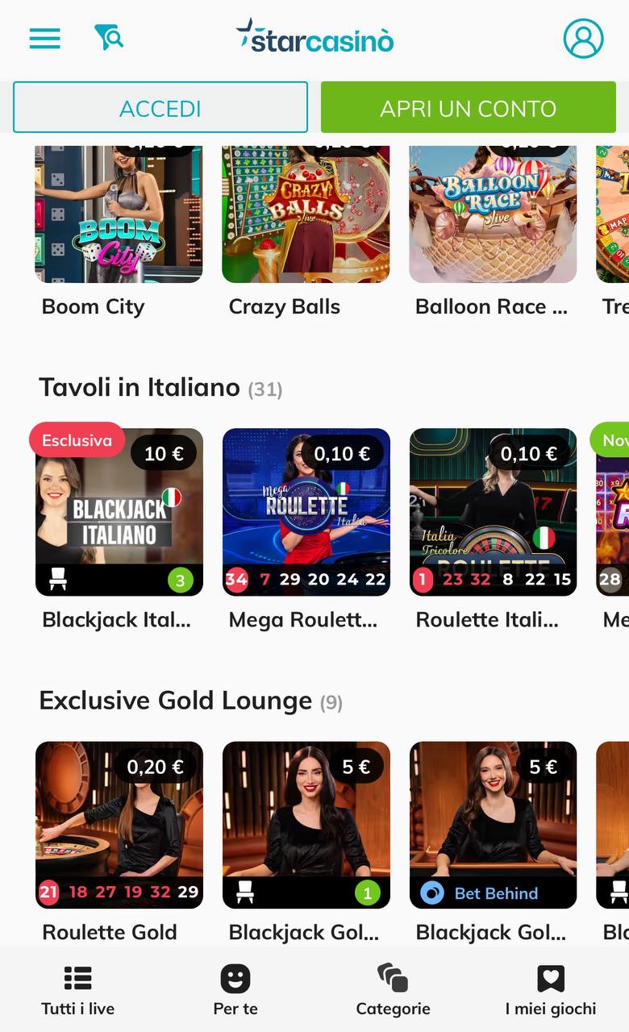Select the Tutti i live list icon
629x1032 pixels.
pos(78,979)
